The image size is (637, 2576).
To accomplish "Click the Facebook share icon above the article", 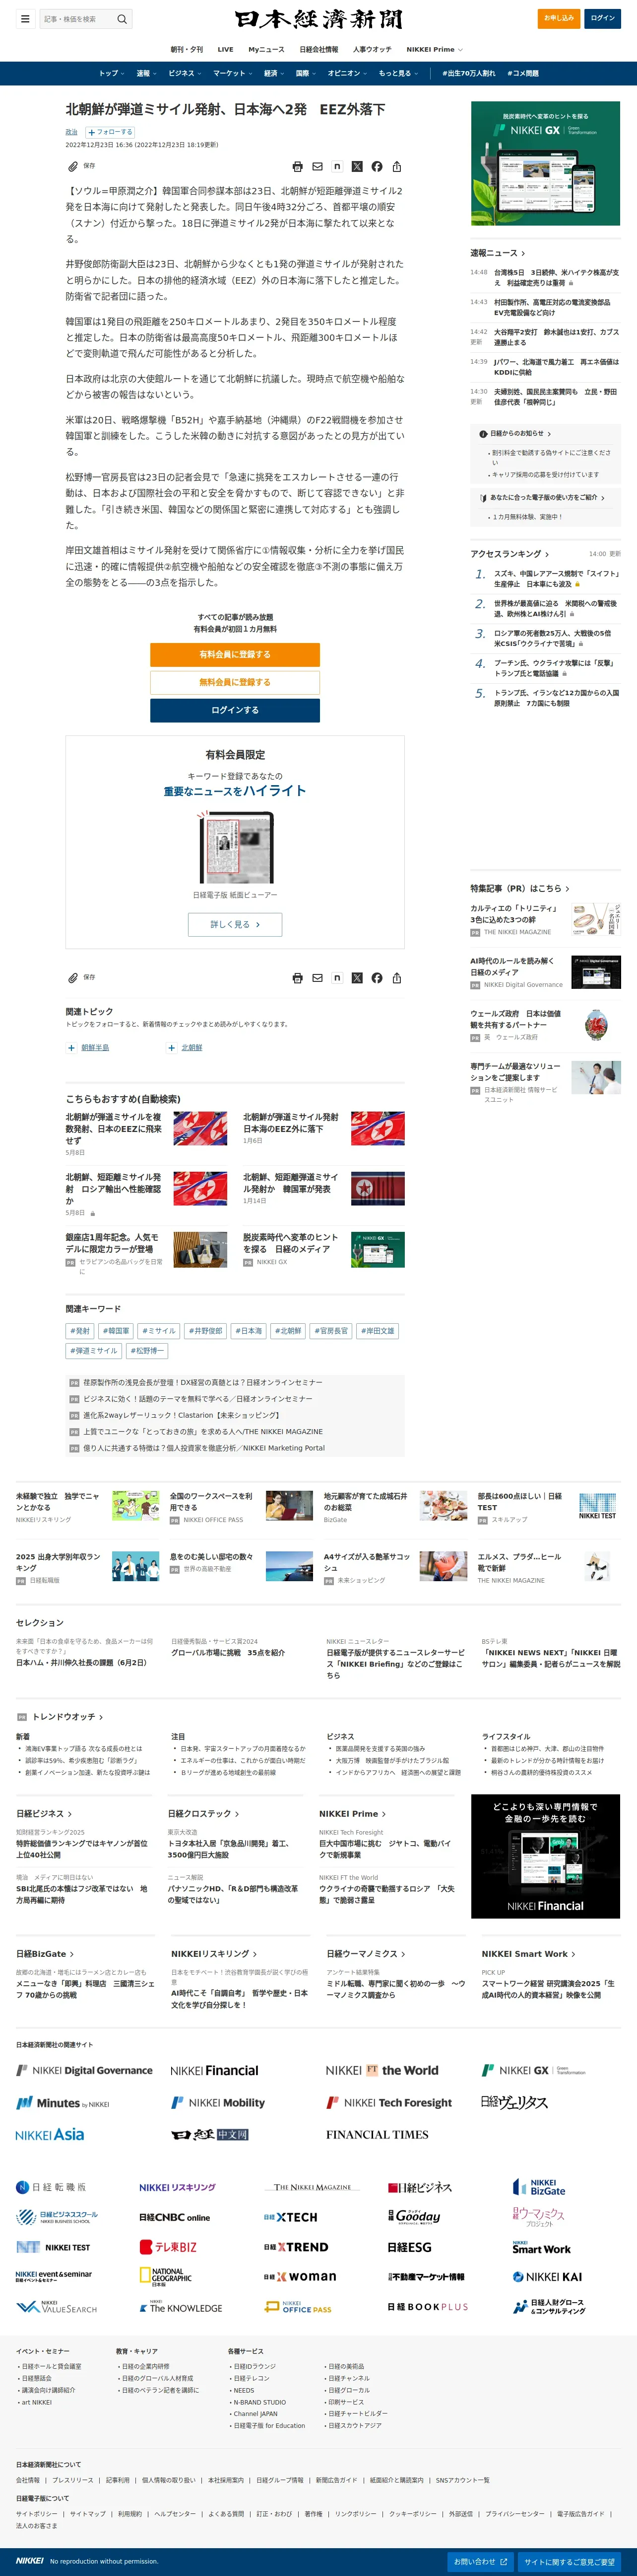I will 377,167.
